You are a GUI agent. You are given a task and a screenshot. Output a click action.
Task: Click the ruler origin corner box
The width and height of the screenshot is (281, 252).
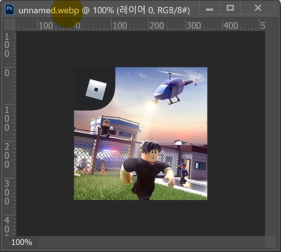10,25
